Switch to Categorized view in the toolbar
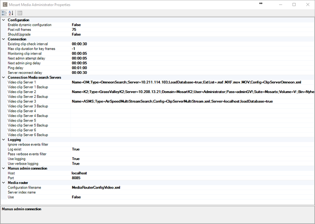This screenshot has width=315, height=224. coord(4,13)
